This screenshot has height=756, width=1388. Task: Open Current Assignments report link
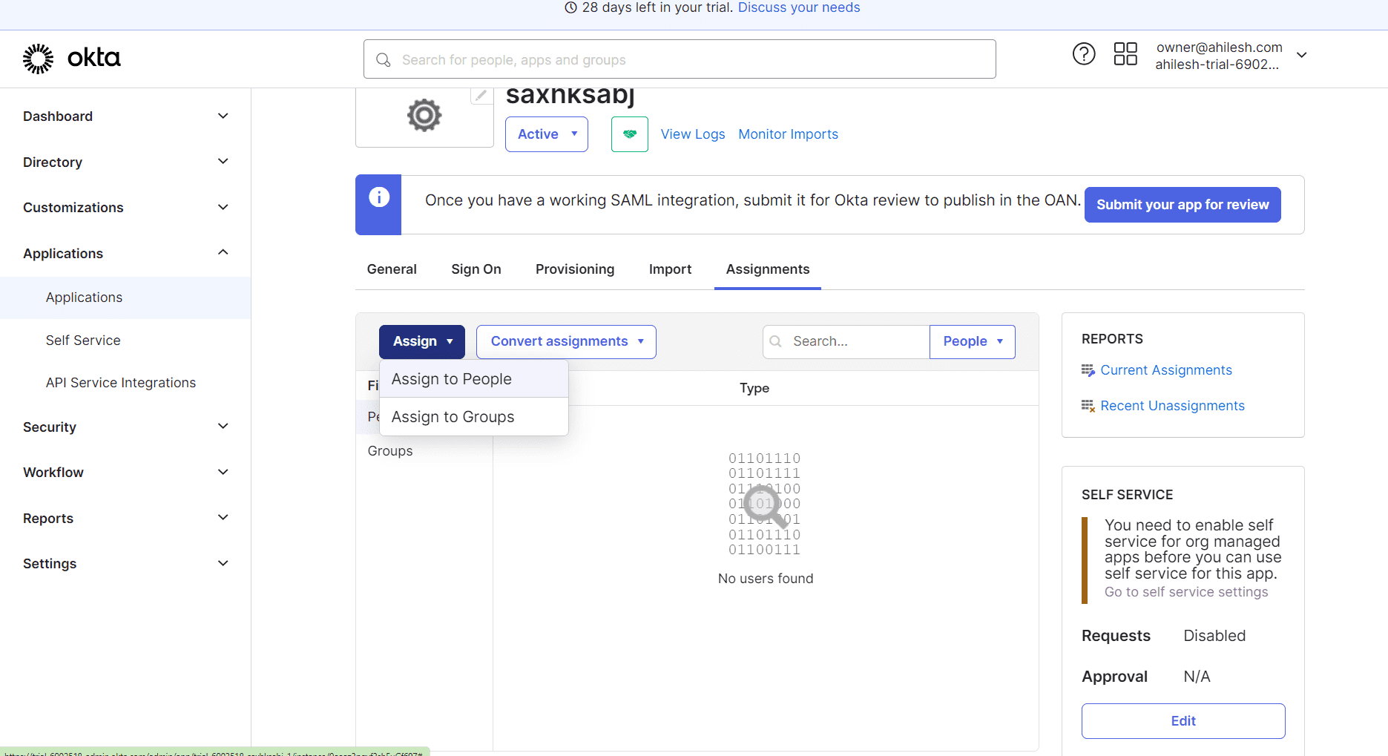click(x=1166, y=370)
